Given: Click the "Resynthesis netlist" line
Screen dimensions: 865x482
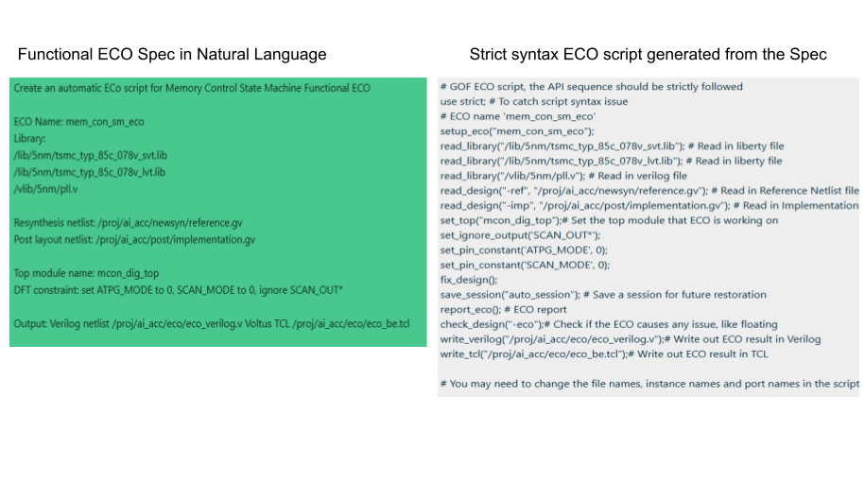Looking at the screenshot, I should 129,223.
